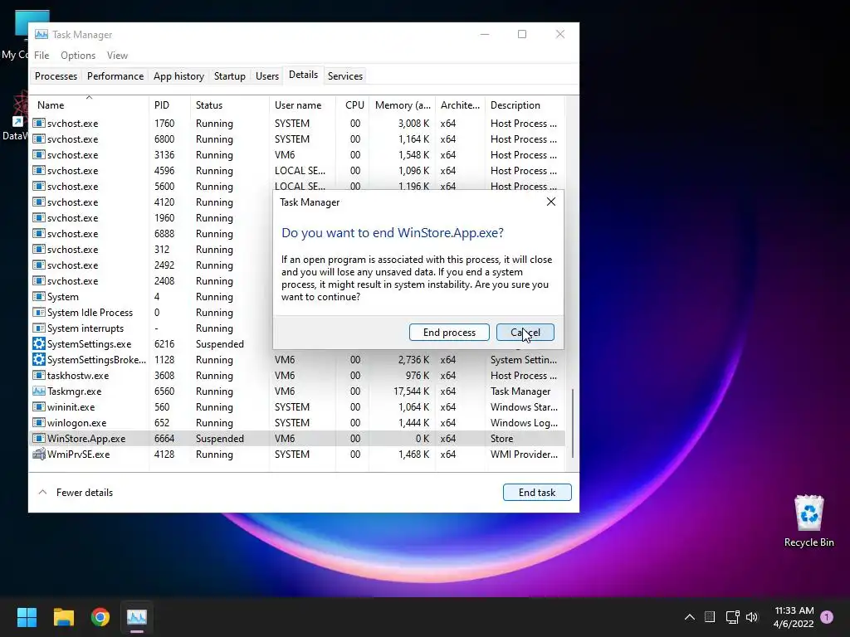Select svchost.exe with PID 3136
The height and width of the screenshot is (637, 850).
[298, 155]
